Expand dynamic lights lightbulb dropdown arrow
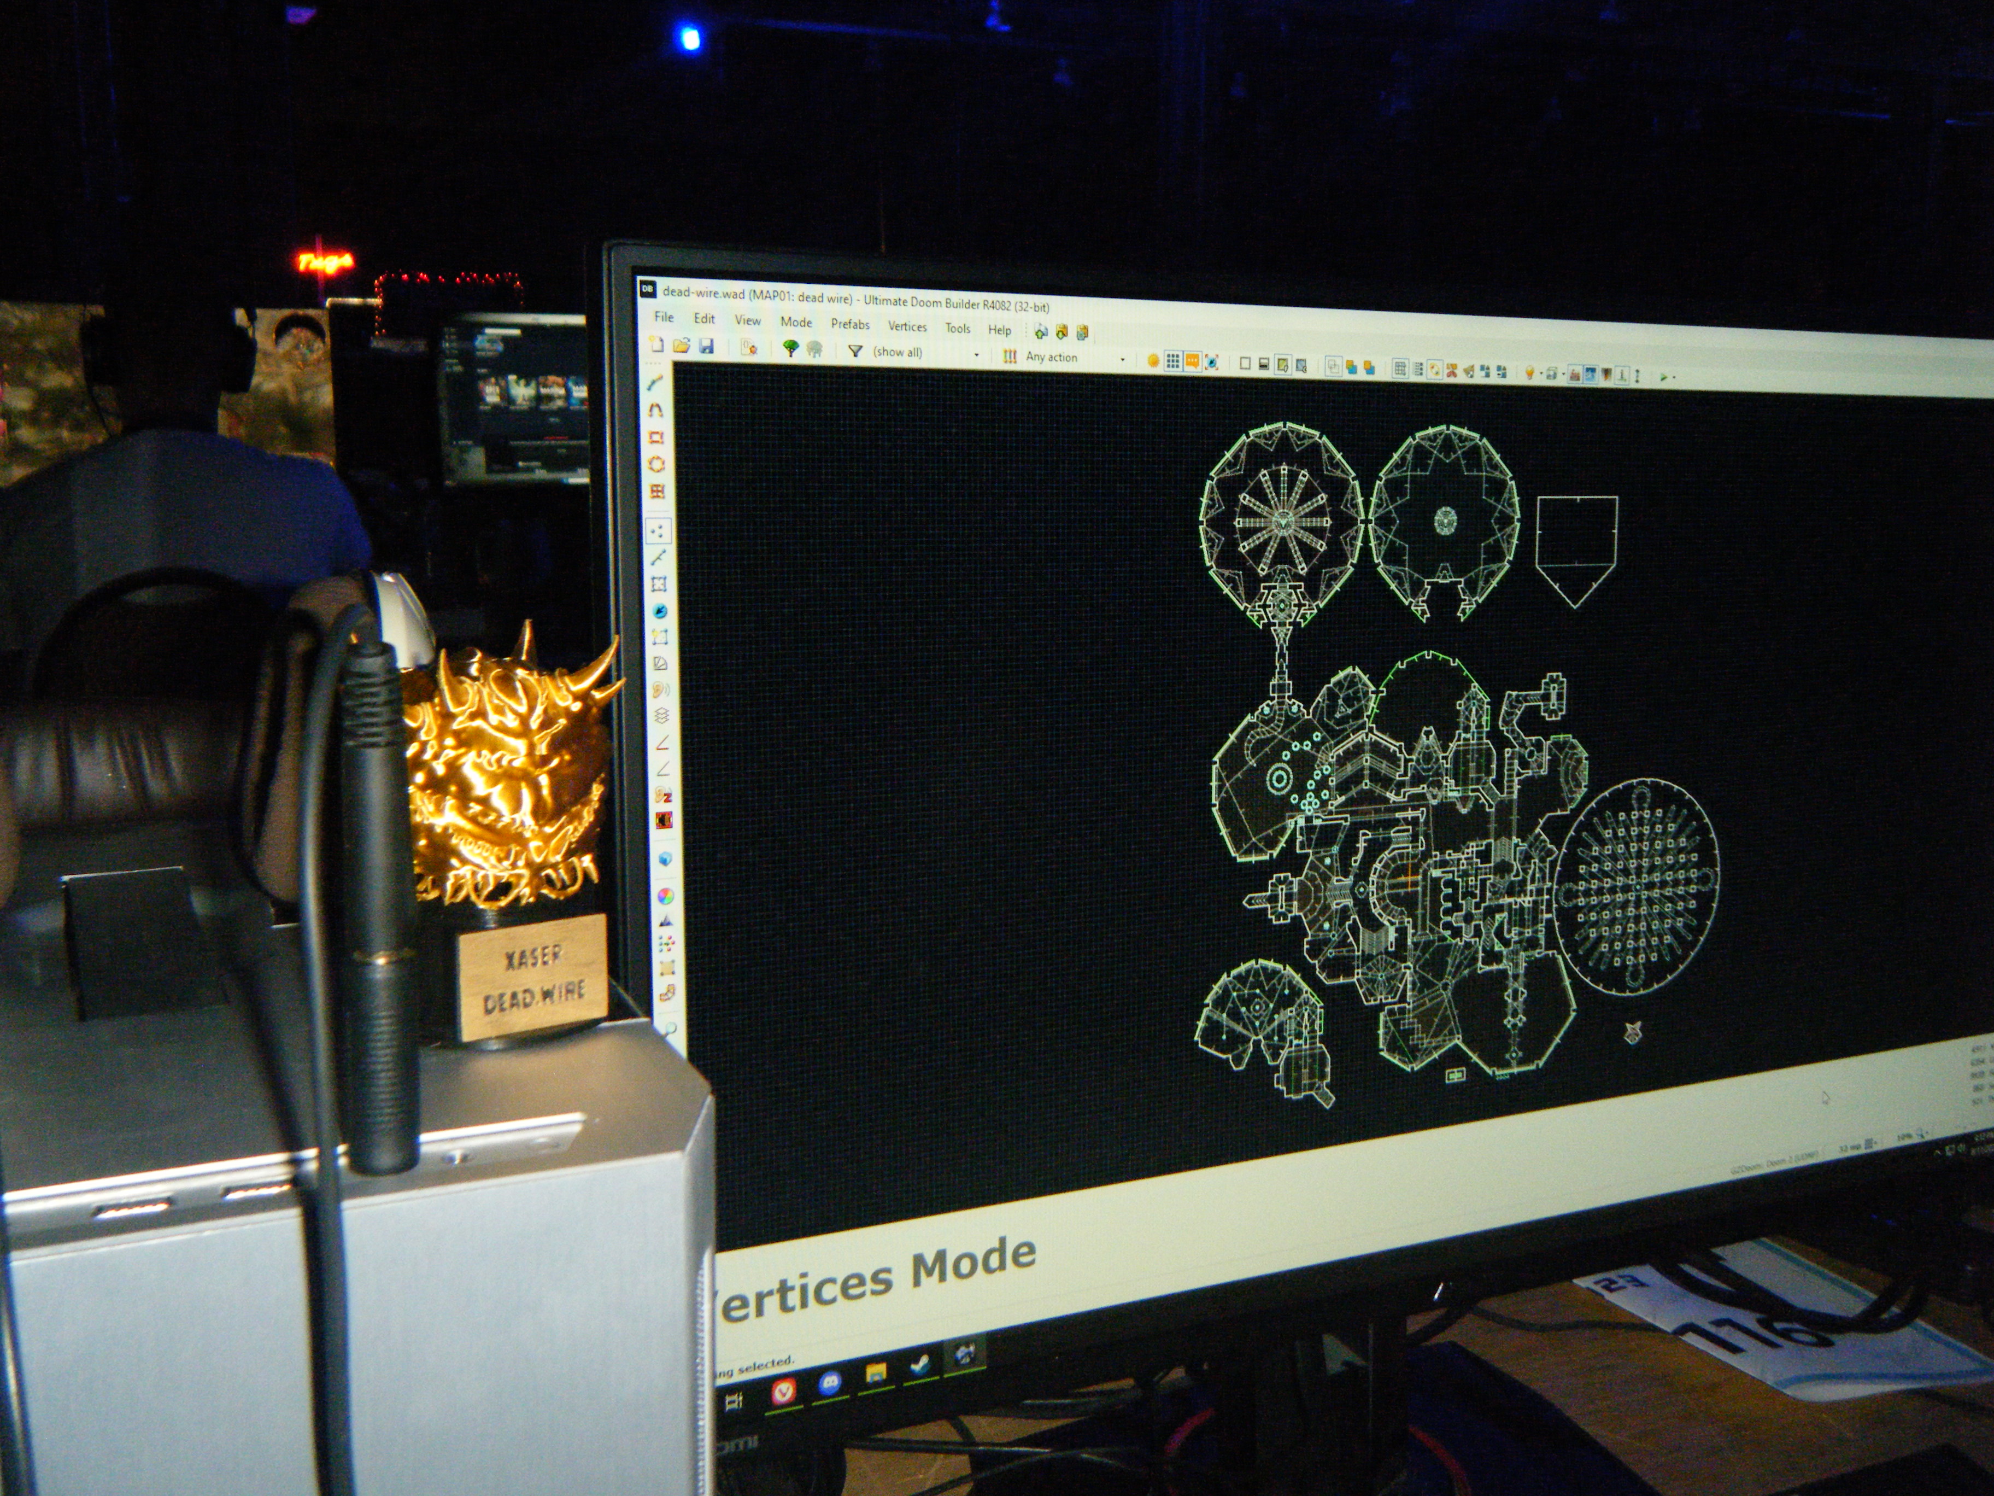Viewport: 1994px width, 1496px height. (1541, 374)
